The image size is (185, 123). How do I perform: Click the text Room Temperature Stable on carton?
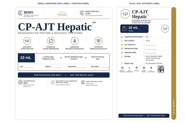click(74, 58)
